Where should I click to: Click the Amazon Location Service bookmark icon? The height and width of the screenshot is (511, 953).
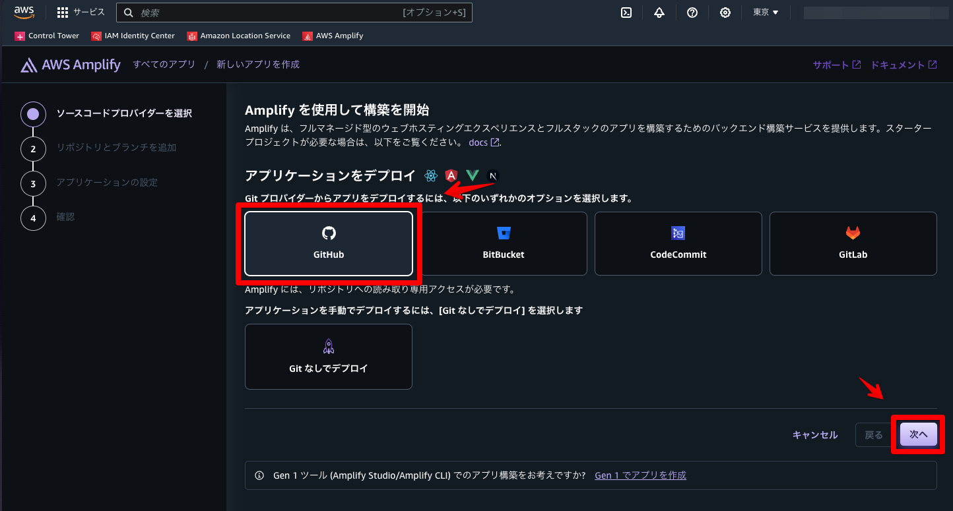[x=192, y=36]
